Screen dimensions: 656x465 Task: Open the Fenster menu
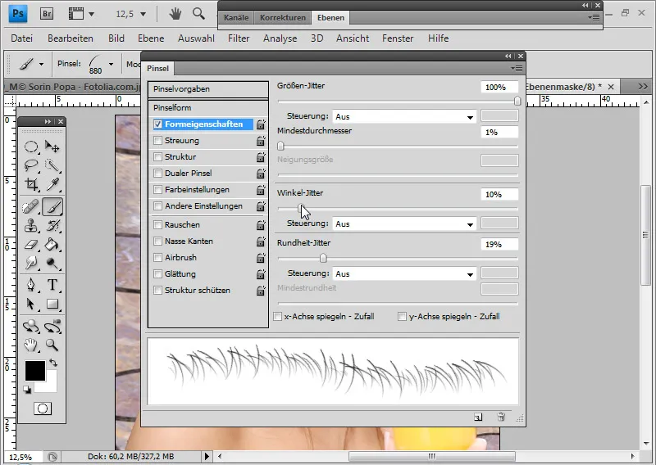click(x=398, y=38)
